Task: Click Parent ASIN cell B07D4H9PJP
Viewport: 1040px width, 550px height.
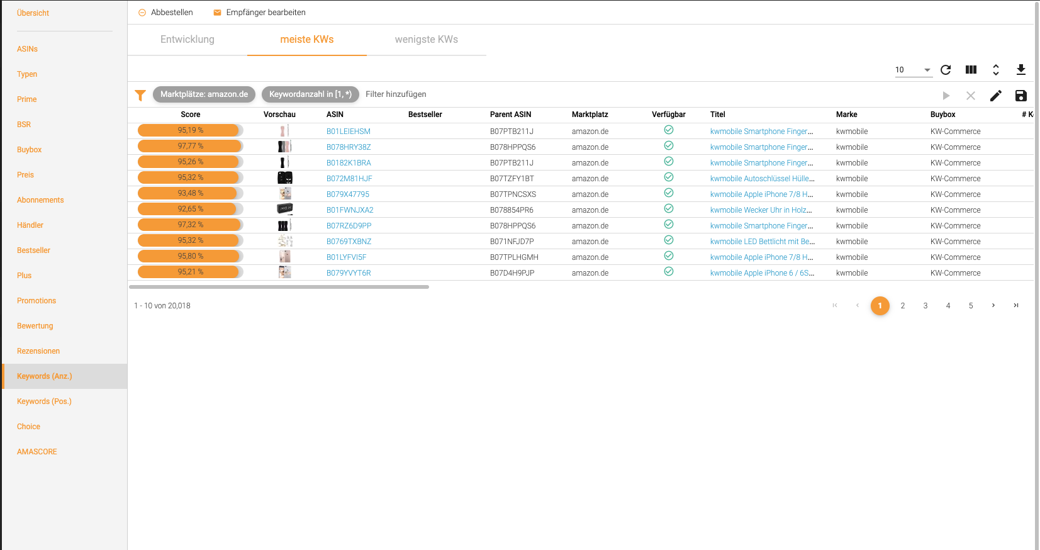Action: [512, 273]
